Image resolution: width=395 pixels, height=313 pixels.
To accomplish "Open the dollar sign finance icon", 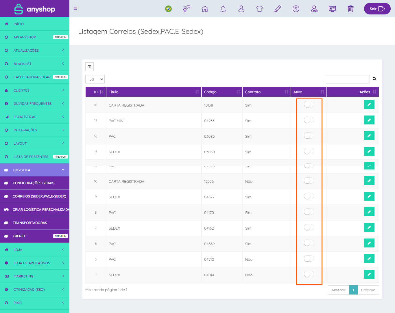I will (296, 9).
